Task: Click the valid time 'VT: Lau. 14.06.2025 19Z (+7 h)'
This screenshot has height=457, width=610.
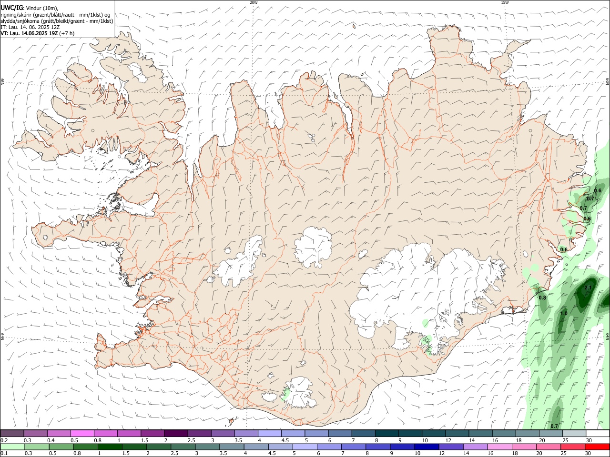Action: click(x=38, y=33)
